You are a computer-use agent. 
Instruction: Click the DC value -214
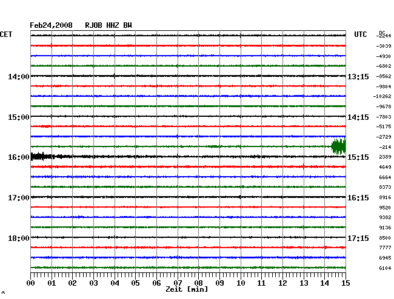click(x=385, y=147)
